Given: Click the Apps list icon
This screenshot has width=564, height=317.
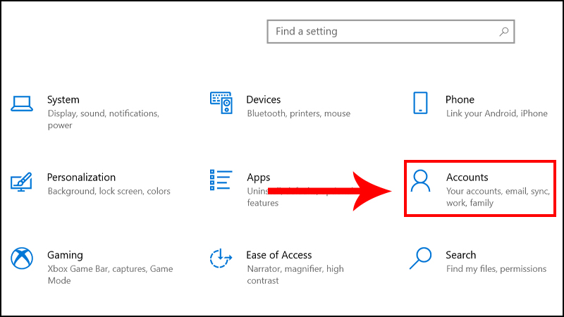Looking at the screenshot, I should 221,181.
